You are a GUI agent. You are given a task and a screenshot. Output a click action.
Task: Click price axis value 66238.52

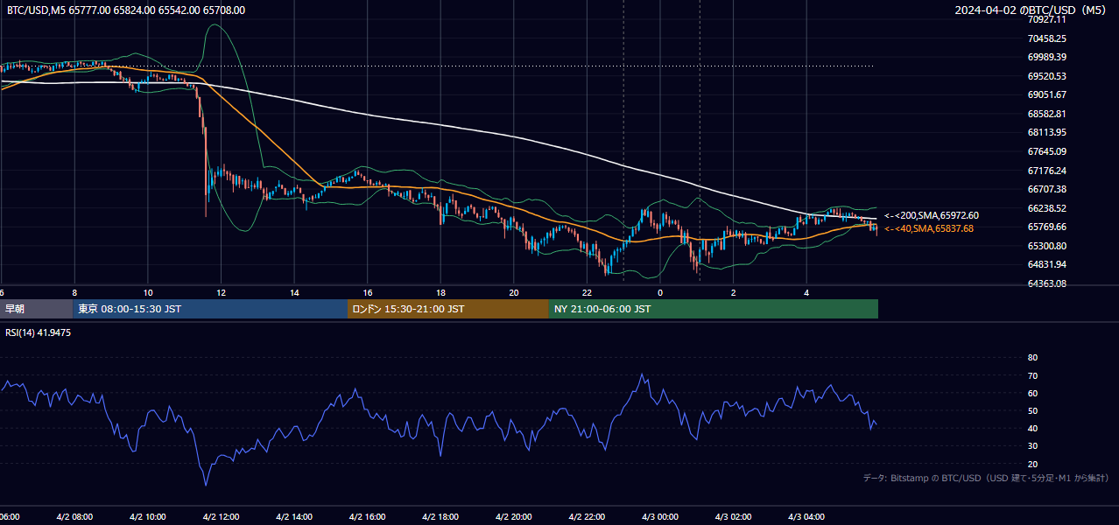click(1046, 208)
